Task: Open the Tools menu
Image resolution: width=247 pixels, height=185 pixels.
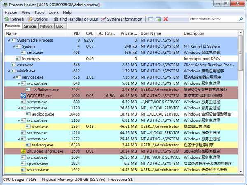Action: (x=39, y=12)
